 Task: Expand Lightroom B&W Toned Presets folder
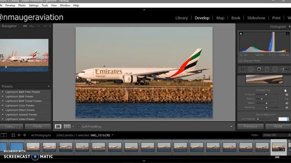pos(3,101)
